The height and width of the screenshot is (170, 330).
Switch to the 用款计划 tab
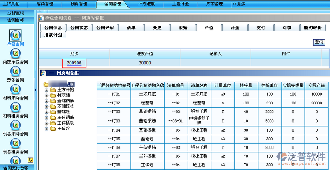click(53, 35)
